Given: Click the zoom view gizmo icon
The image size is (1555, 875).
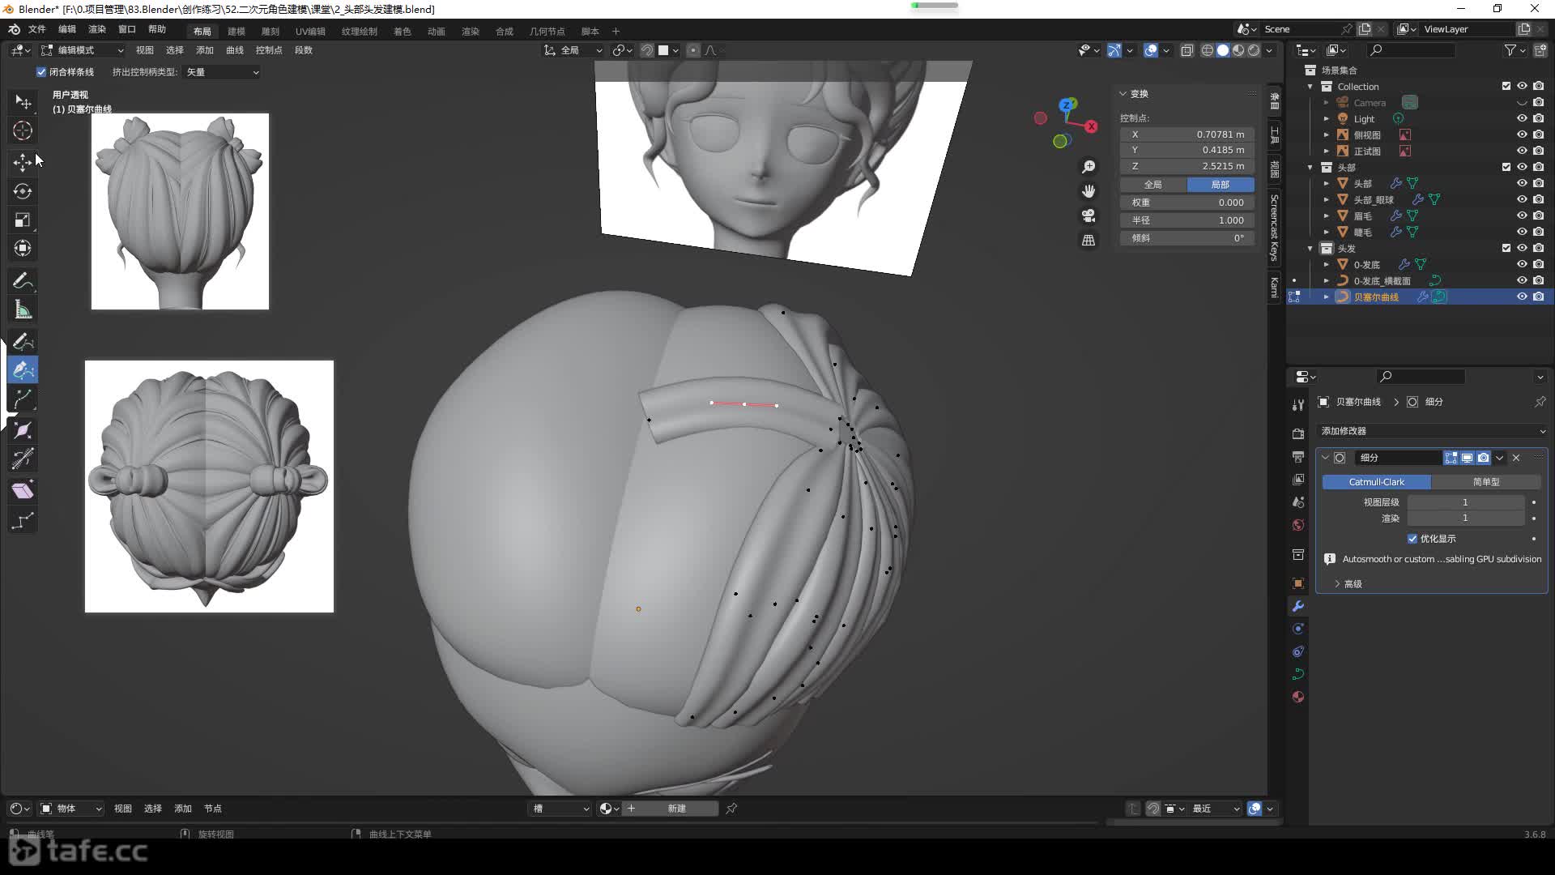Looking at the screenshot, I should [x=1088, y=166].
